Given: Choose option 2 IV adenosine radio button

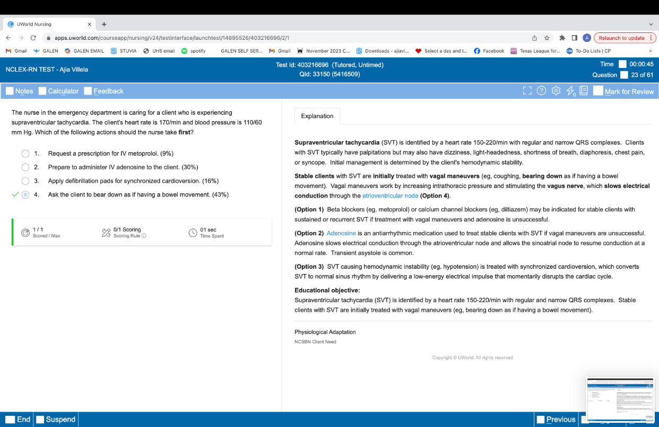Looking at the screenshot, I should coord(25,167).
